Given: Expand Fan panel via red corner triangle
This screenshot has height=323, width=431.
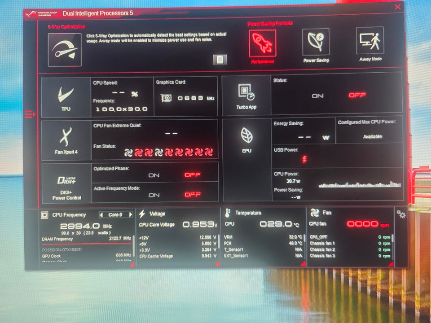Looking at the screenshot, I should pos(391,264).
